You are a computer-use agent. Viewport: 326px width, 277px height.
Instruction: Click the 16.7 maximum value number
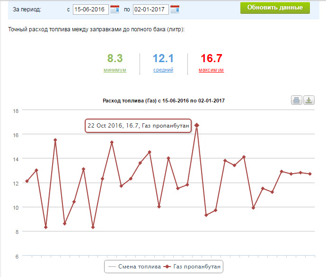[211, 58]
